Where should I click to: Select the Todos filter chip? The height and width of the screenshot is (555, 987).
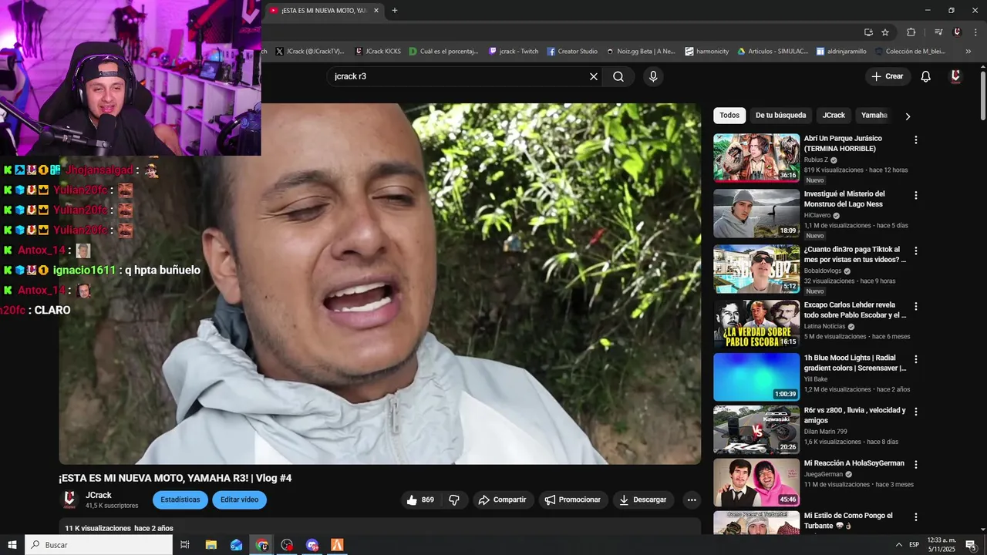(729, 116)
